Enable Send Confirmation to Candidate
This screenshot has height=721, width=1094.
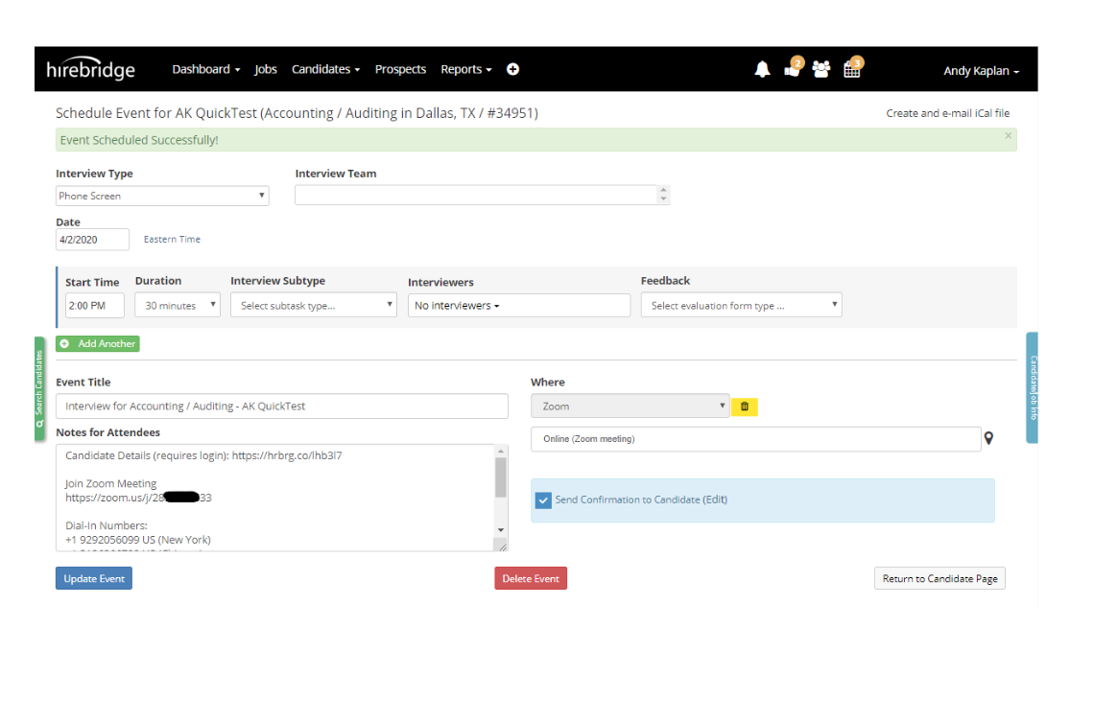point(542,500)
